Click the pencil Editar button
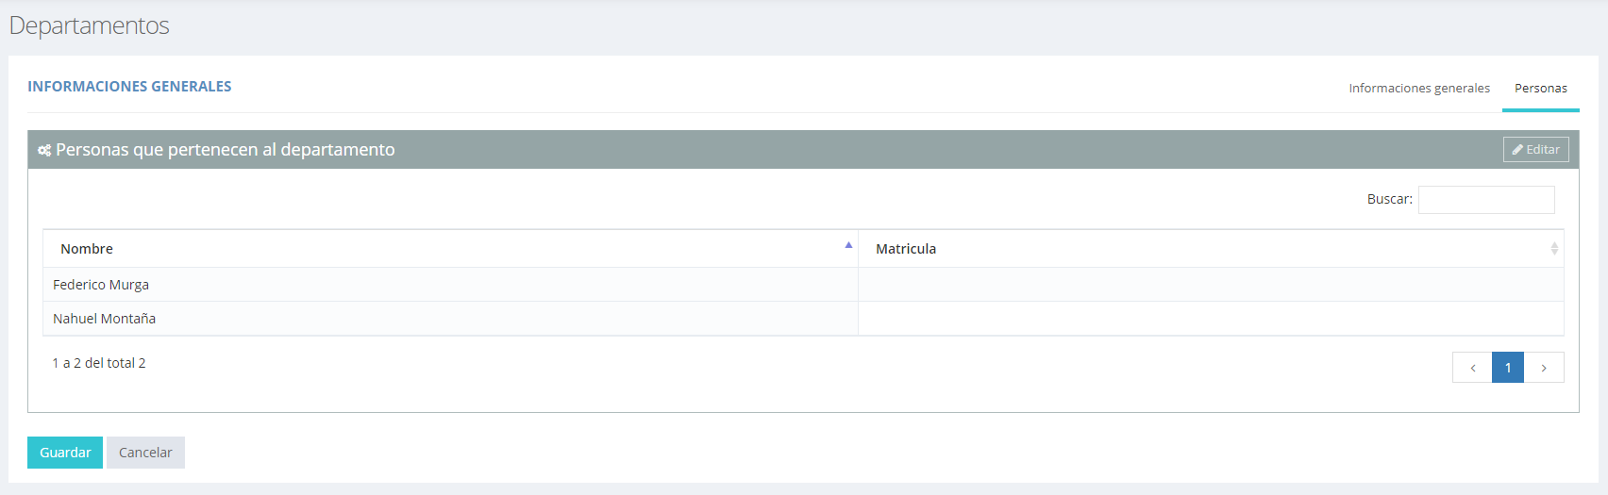 (x=1535, y=150)
